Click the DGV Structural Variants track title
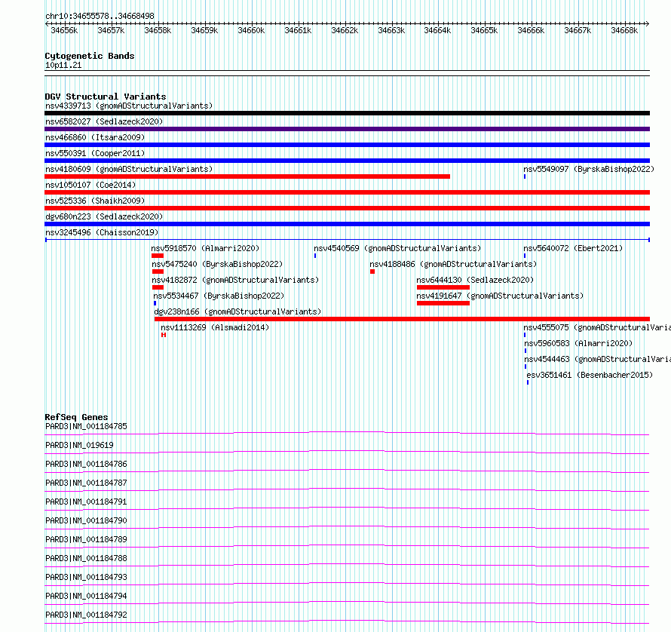Viewport: 671px width, 632px height. click(x=106, y=97)
